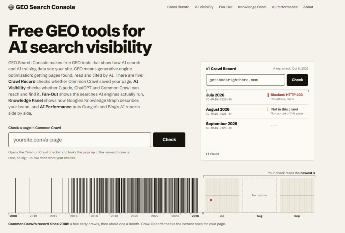345x233 pixels.
Task: Click 'Check a page in Common Crawl' label
Action: coord(35,128)
